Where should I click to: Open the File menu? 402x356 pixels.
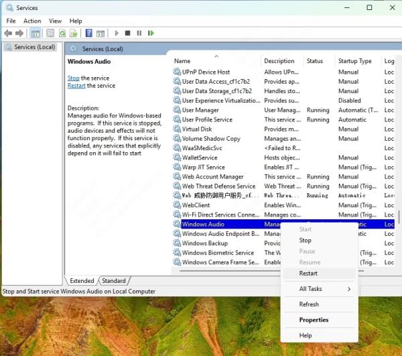(11, 21)
